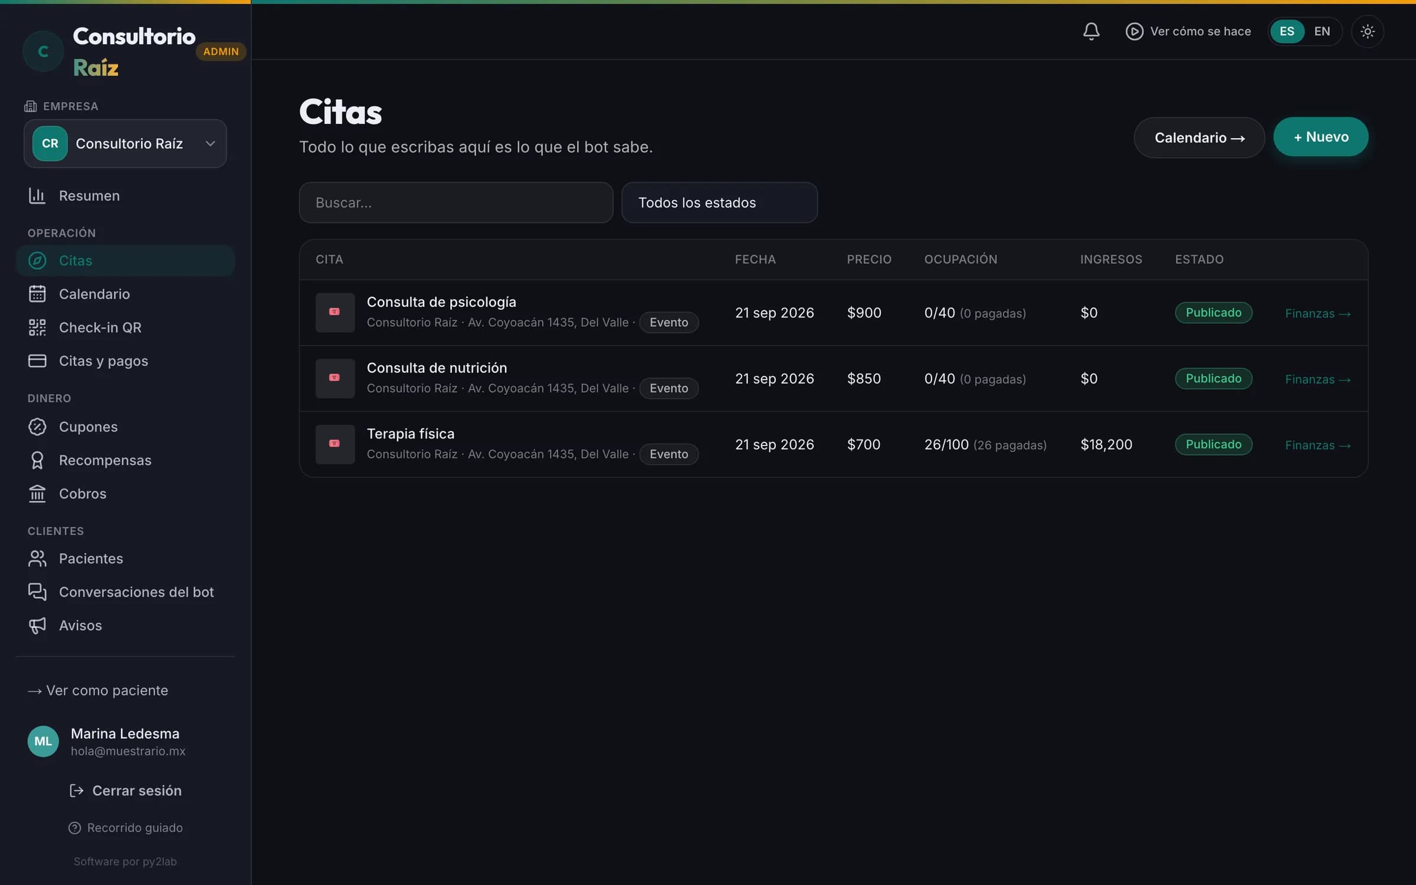Go to Avisos

[x=125, y=625]
